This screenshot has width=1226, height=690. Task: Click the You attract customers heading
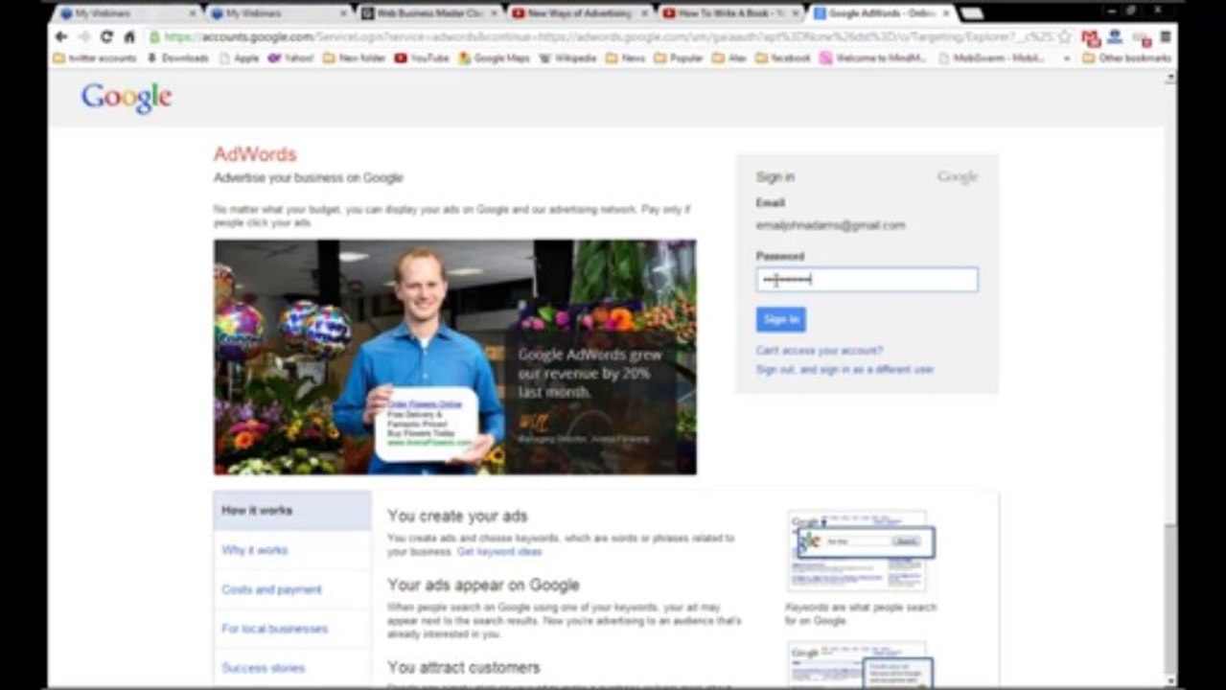(464, 667)
